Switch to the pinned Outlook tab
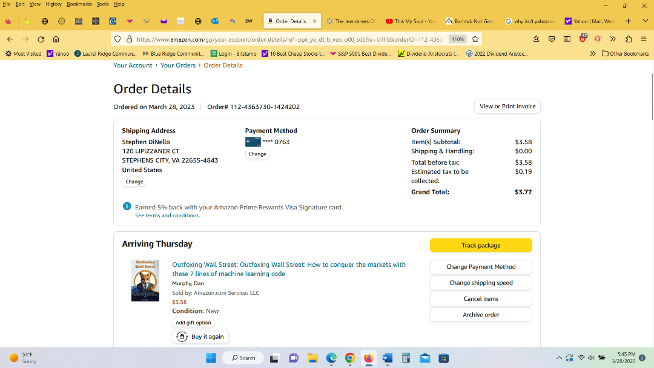The image size is (654, 368). click(215, 21)
